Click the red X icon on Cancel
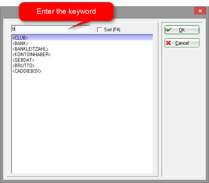Image resolution: width=209 pixels, height=183 pixels. tap(169, 43)
